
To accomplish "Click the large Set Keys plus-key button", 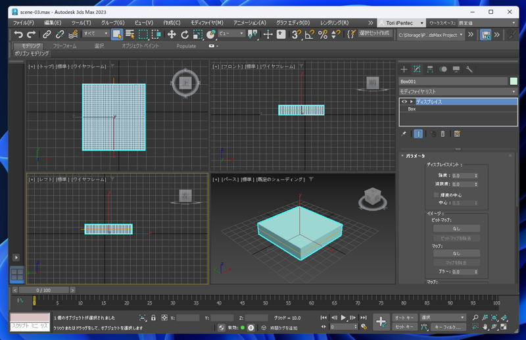I will [381, 322].
